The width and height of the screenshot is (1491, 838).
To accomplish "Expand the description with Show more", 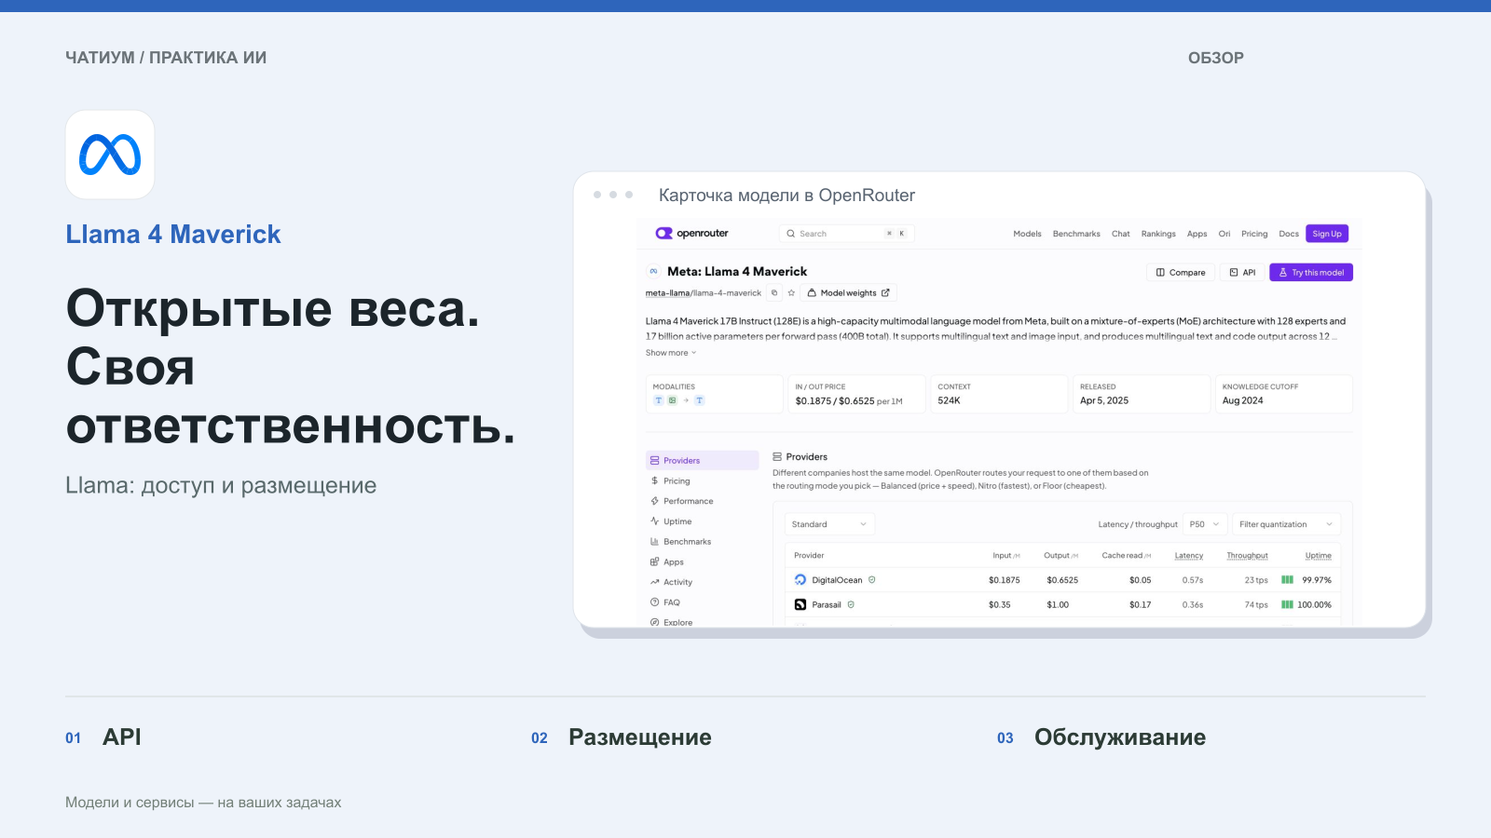I will (671, 353).
